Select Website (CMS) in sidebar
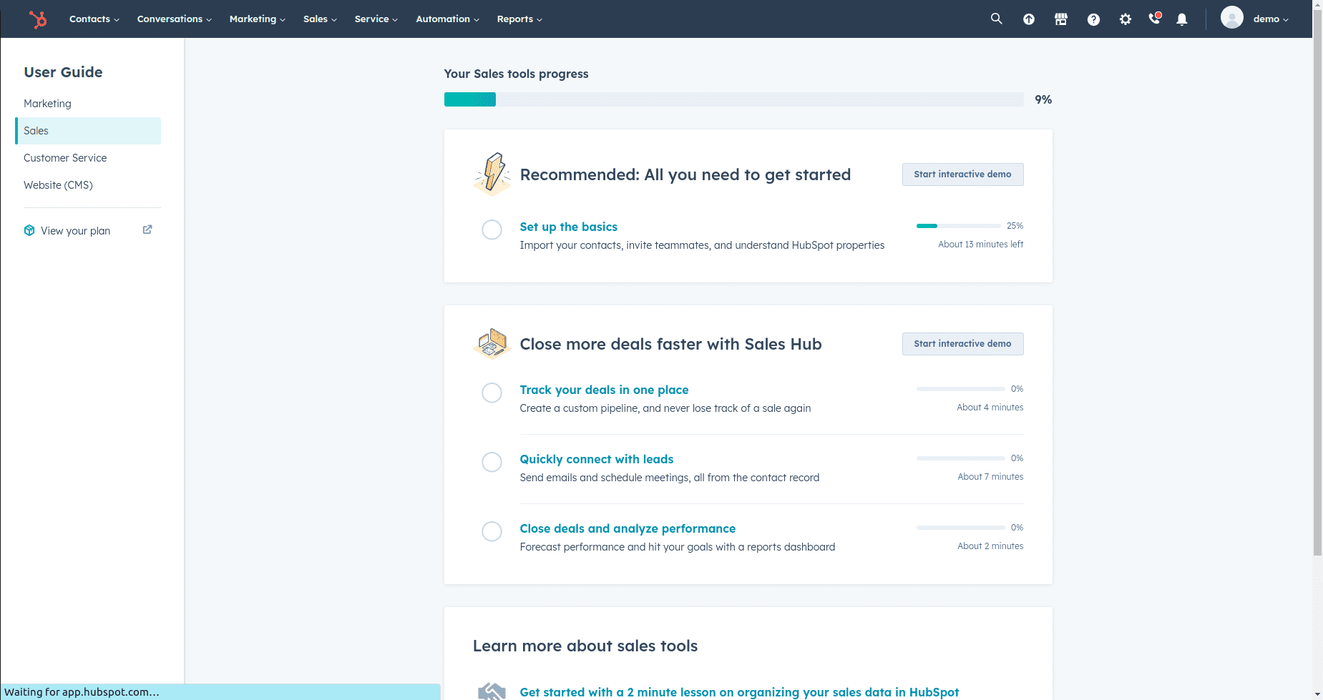This screenshot has height=700, width=1323. click(x=88, y=185)
